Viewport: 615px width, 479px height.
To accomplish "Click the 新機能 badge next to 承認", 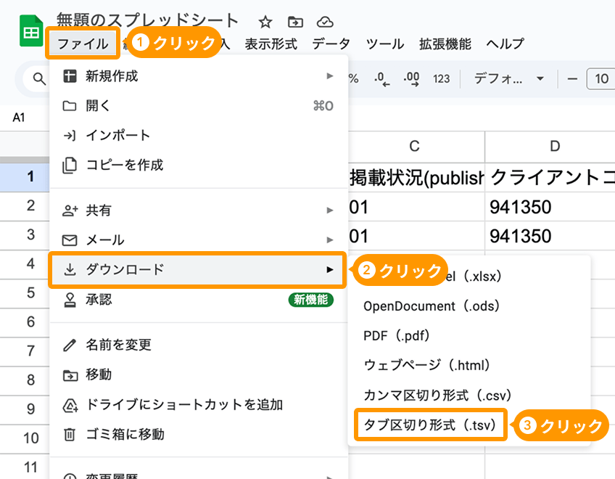I will click(x=311, y=300).
